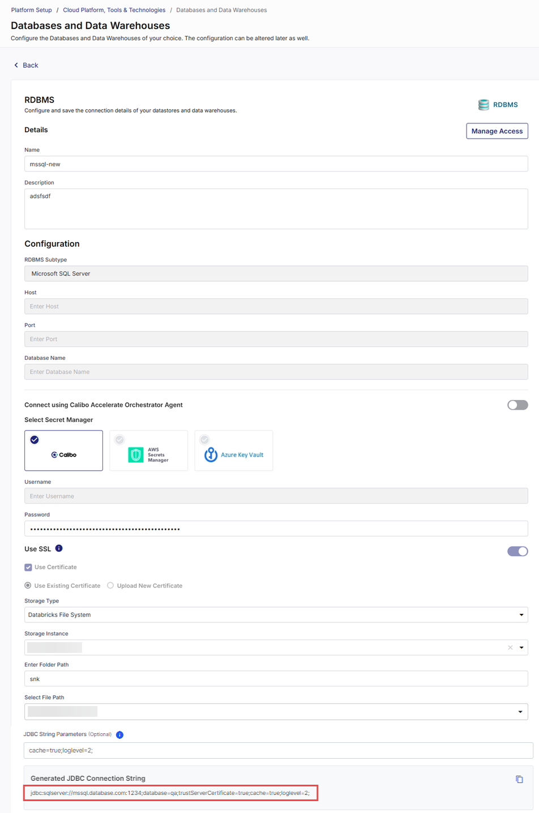This screenshot has width=539, height=813.
Task: Click the Description text area
Action: [x=276, y=209]
